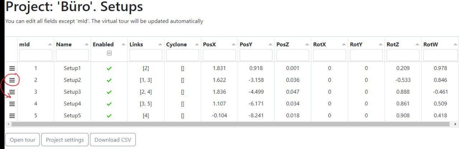The width and height of the screenshot is (459, 149).
Task: Click the Links column header
Action: (136, 44)
